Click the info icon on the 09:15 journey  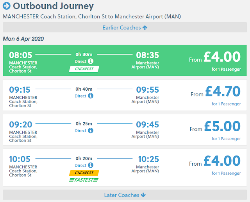pos(91,96)
